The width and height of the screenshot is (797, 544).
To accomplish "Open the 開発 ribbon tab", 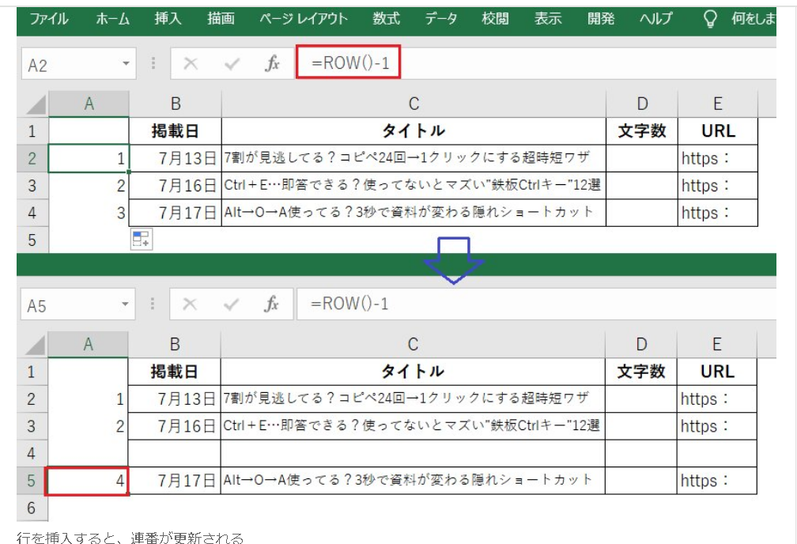I will (601, 19).
